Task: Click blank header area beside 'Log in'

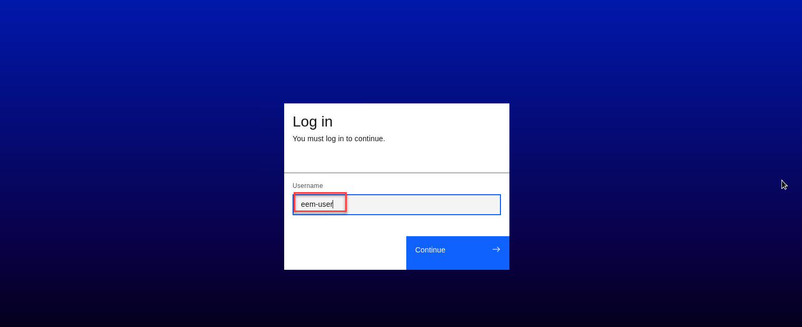Action: click(x=421, y=121)
